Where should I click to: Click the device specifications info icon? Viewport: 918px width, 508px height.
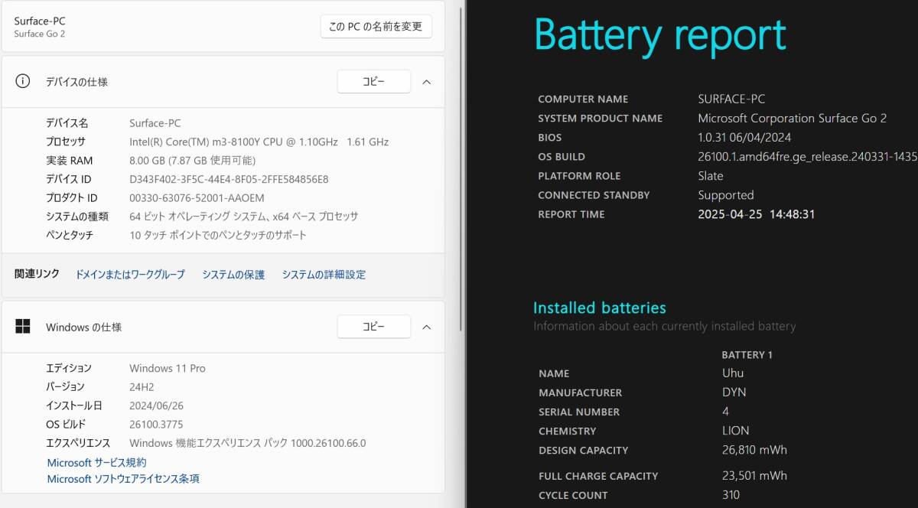(23, 81)
